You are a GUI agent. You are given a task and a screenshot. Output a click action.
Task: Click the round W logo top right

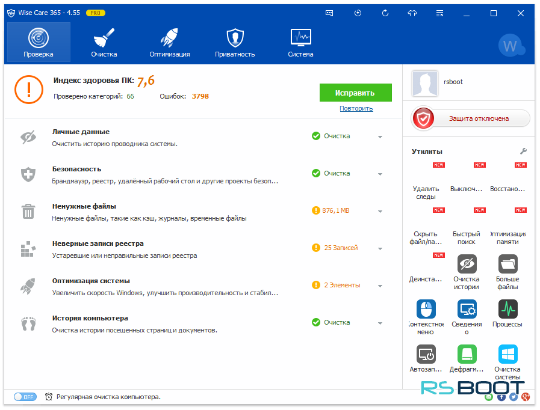pos(511,46)
